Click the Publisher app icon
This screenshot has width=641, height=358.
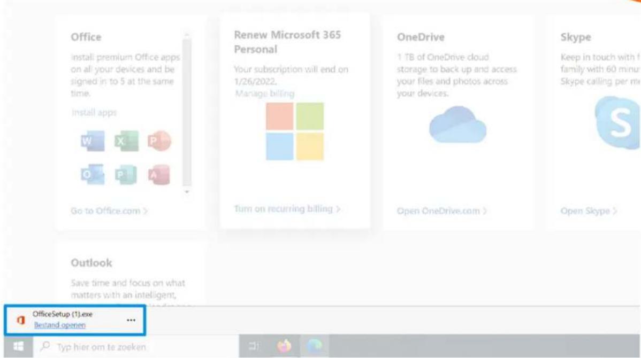[126, 175]
